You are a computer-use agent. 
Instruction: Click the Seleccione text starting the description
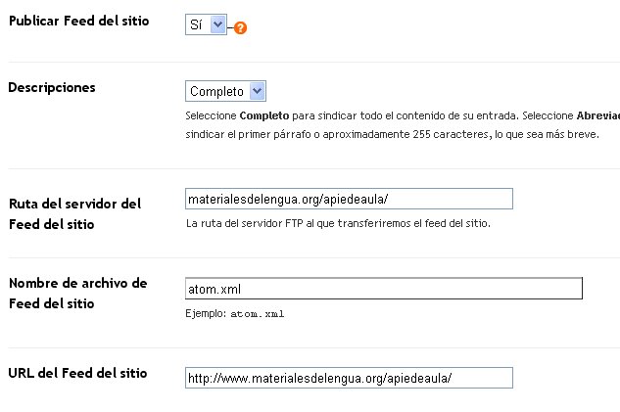click(211, 115)
